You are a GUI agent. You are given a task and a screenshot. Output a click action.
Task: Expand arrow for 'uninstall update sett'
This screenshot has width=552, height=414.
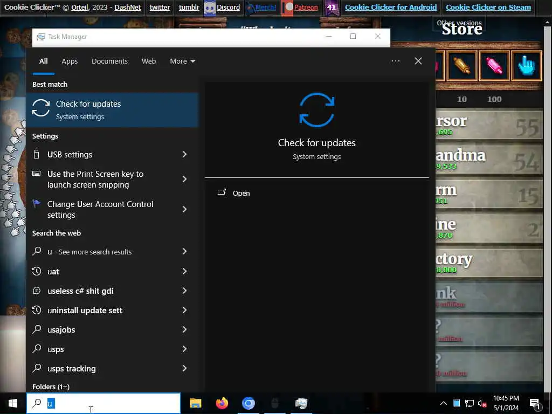point(184,310)
